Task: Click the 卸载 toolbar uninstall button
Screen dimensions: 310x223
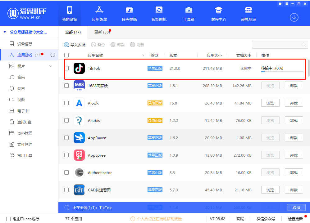Action: pos(118,45)
